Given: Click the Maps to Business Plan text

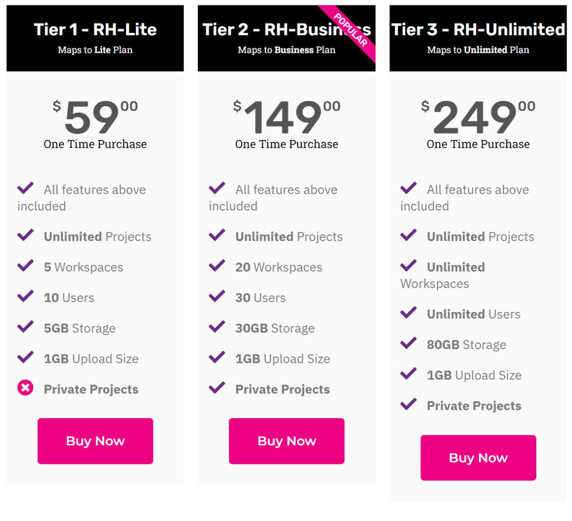Looking at the screenshot, I should [286, 50].
